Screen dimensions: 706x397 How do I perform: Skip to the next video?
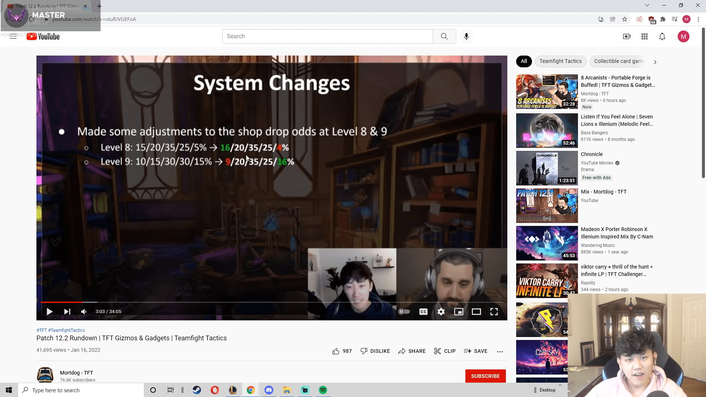[67, 312]
